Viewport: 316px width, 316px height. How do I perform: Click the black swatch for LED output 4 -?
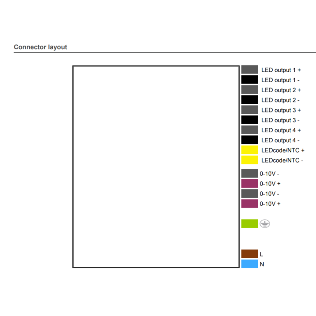click(x=250, y=140)
